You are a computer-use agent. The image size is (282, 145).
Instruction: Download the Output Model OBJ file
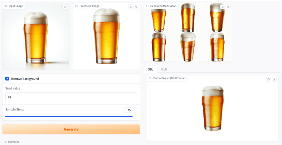tap(274, 79)
